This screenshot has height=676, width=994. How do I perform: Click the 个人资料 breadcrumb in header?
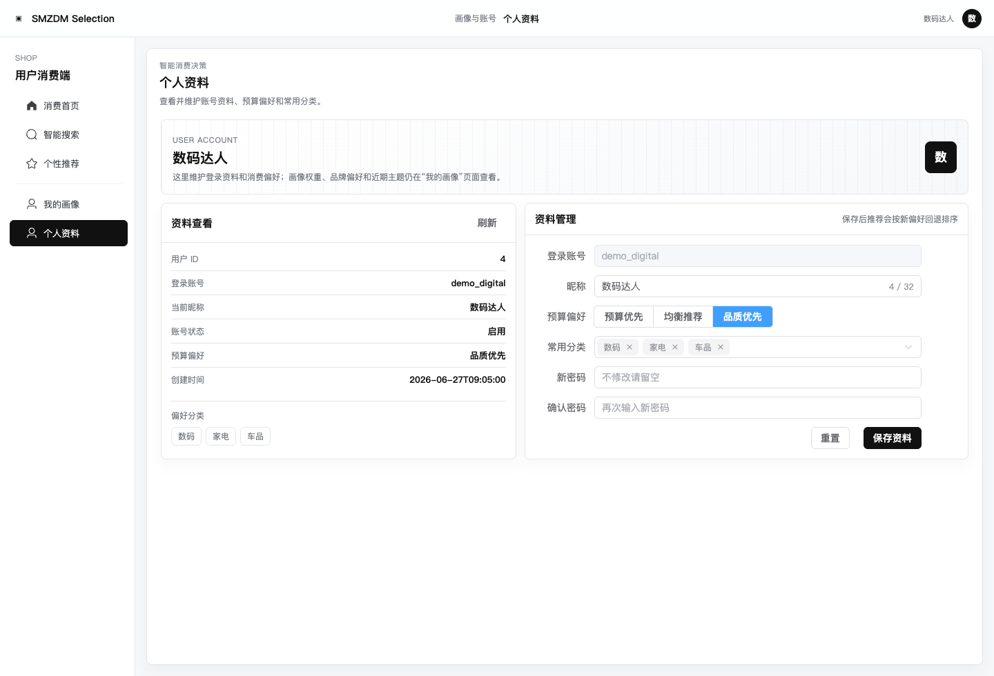(x=521, y=19)
